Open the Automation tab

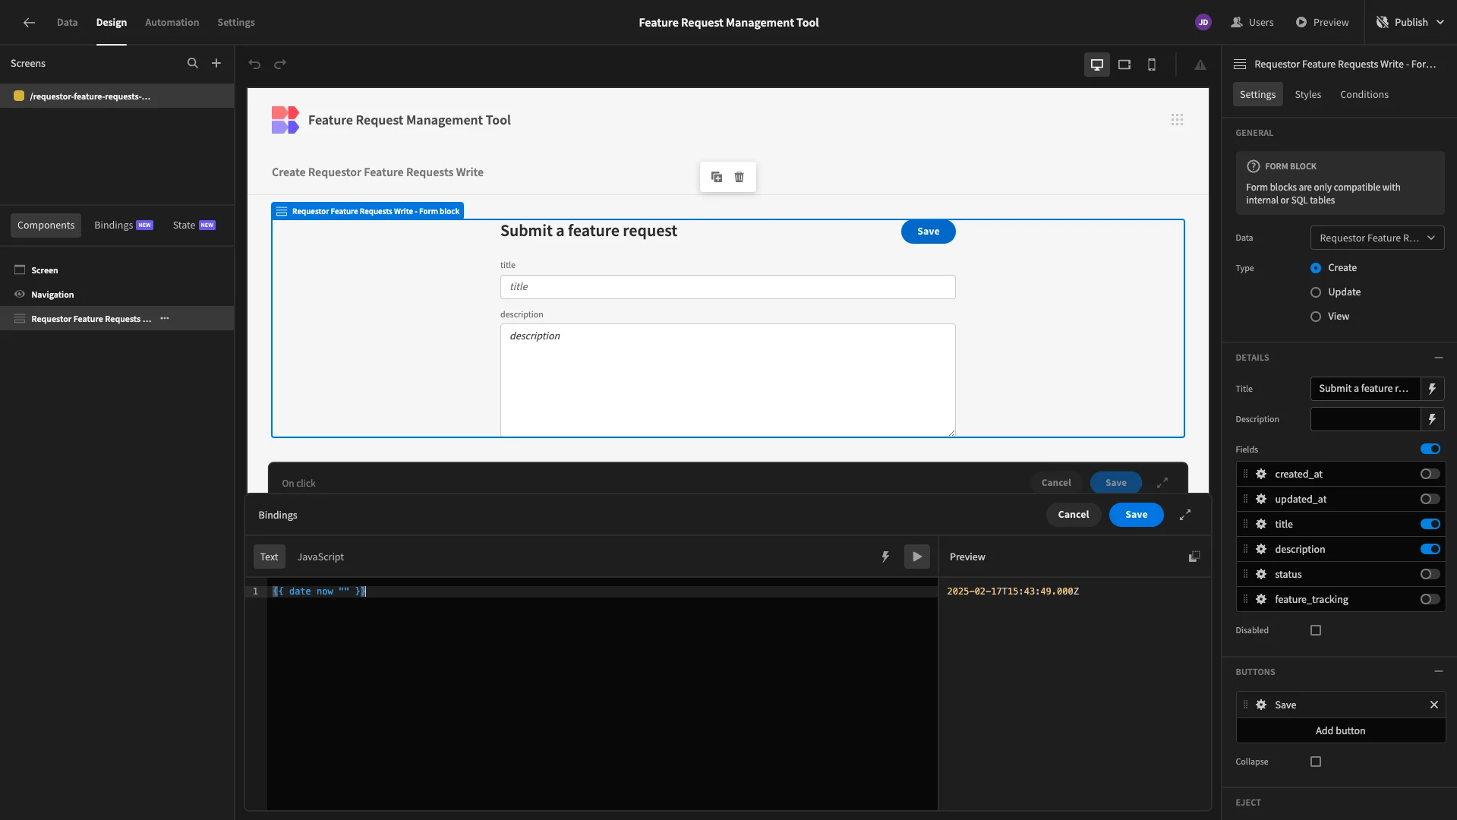click(172, 23)
